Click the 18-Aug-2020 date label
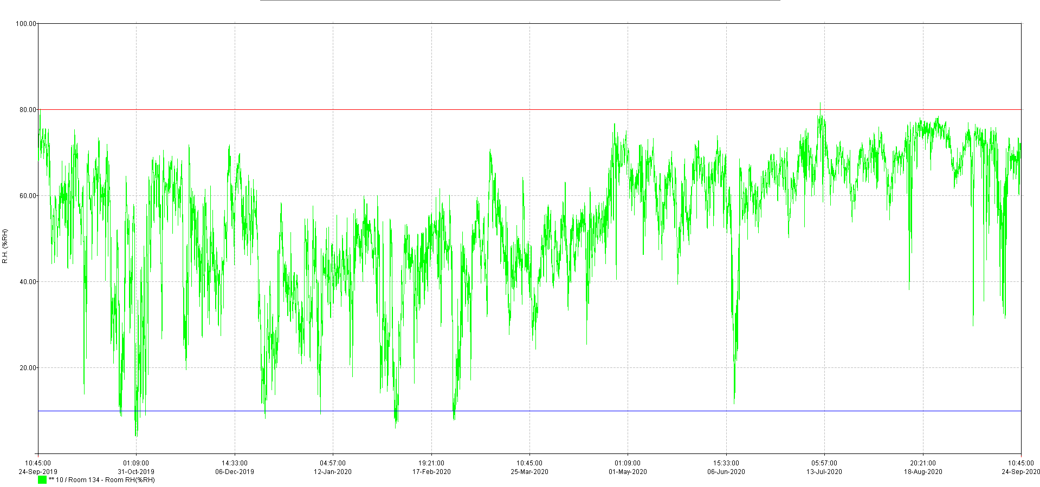Image resolution: width=1040 pixels, height=487 pixels. pyautogui.click(x=923, y=472)
